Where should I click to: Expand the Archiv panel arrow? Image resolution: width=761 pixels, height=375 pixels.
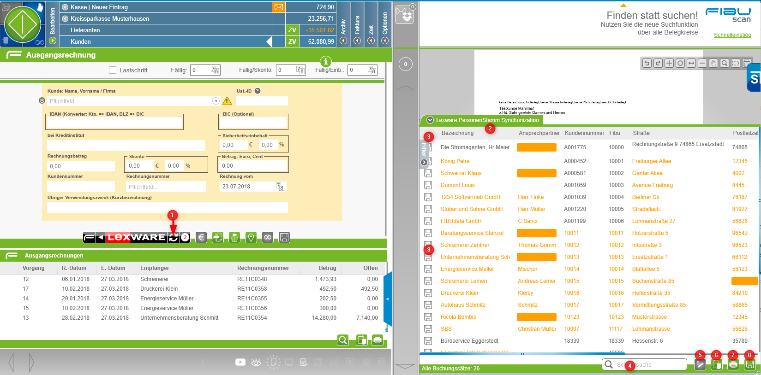point(343,41)
